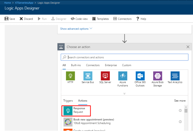193x133 pixels.
Task: Go to the Home breadcrumb
Action: 7,3
